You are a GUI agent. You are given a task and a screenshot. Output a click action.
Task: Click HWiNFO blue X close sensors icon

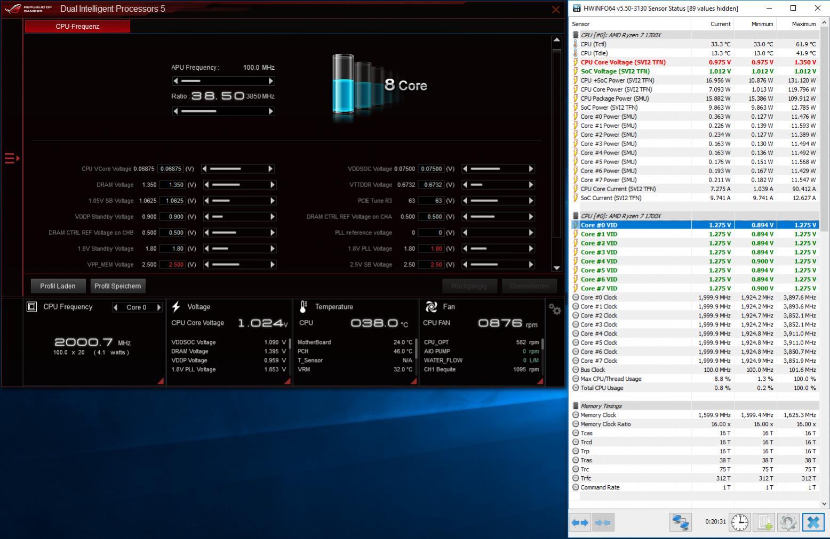(813, 522)
